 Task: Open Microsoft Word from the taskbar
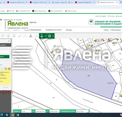tap(18, 115)
